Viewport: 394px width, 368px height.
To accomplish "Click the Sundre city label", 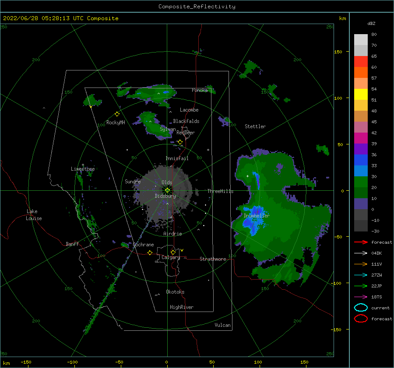I will [133, 181].
